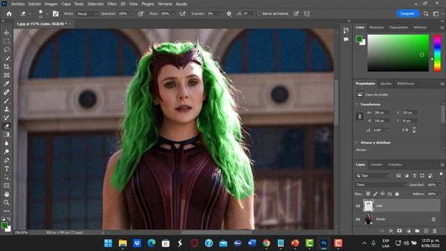Select the Pen tool
Screen dimensions: 446x251
(6, 160)
